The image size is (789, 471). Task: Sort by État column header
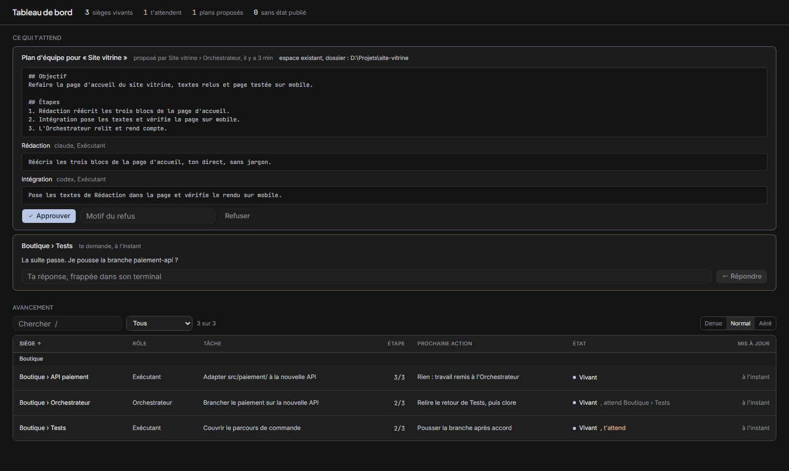click(579, 343)
